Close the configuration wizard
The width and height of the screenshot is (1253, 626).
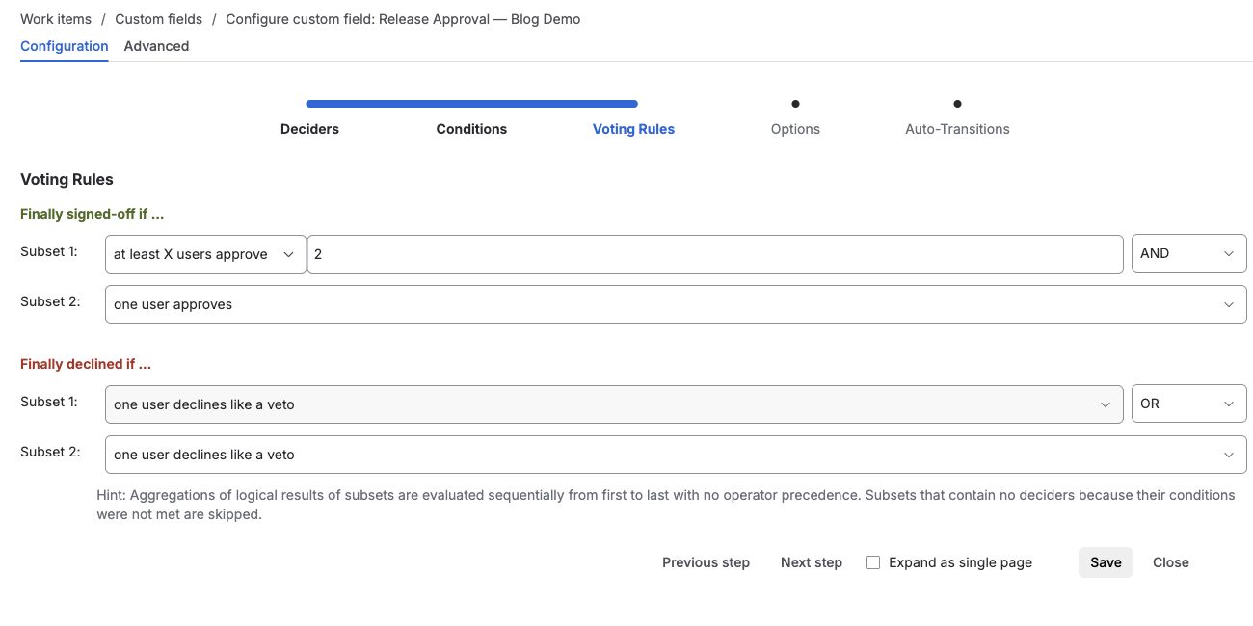1171,562
